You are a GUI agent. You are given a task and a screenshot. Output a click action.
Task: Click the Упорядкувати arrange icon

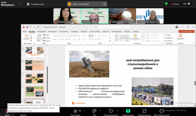pos(135,36)
